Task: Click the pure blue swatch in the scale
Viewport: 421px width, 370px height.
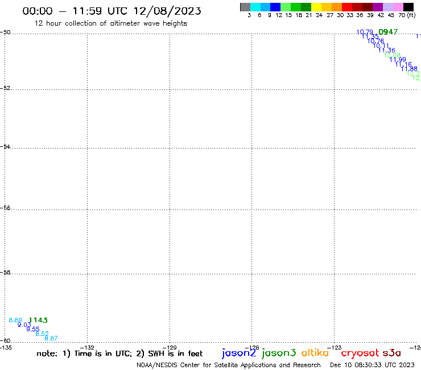Action: (x=275, y=7)
